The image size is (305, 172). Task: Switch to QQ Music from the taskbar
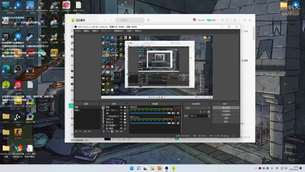point(173,168)
